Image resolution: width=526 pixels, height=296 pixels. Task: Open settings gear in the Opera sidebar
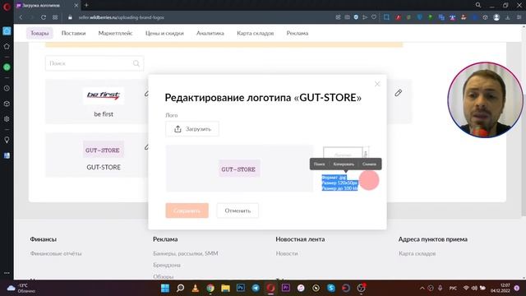pyautogui.click(x=7, y=119)
